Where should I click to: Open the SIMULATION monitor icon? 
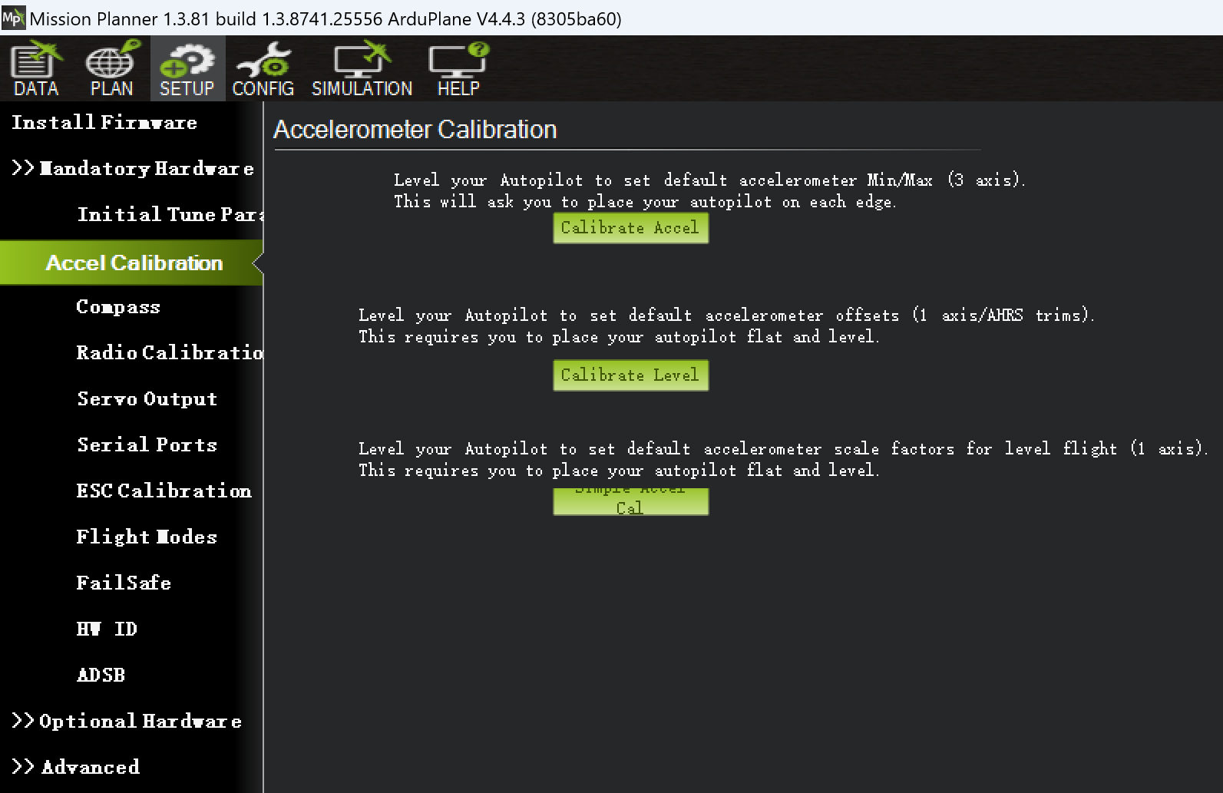[362, 69]
